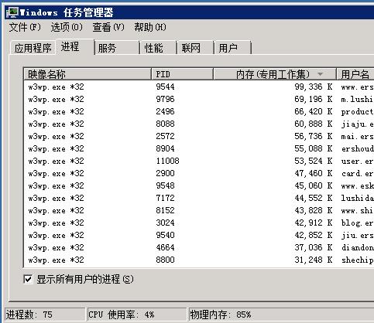Select w3wp.exe process with PID 8152
The height and width of the screenshot is (323, 374).
click(x=199, y=210)
